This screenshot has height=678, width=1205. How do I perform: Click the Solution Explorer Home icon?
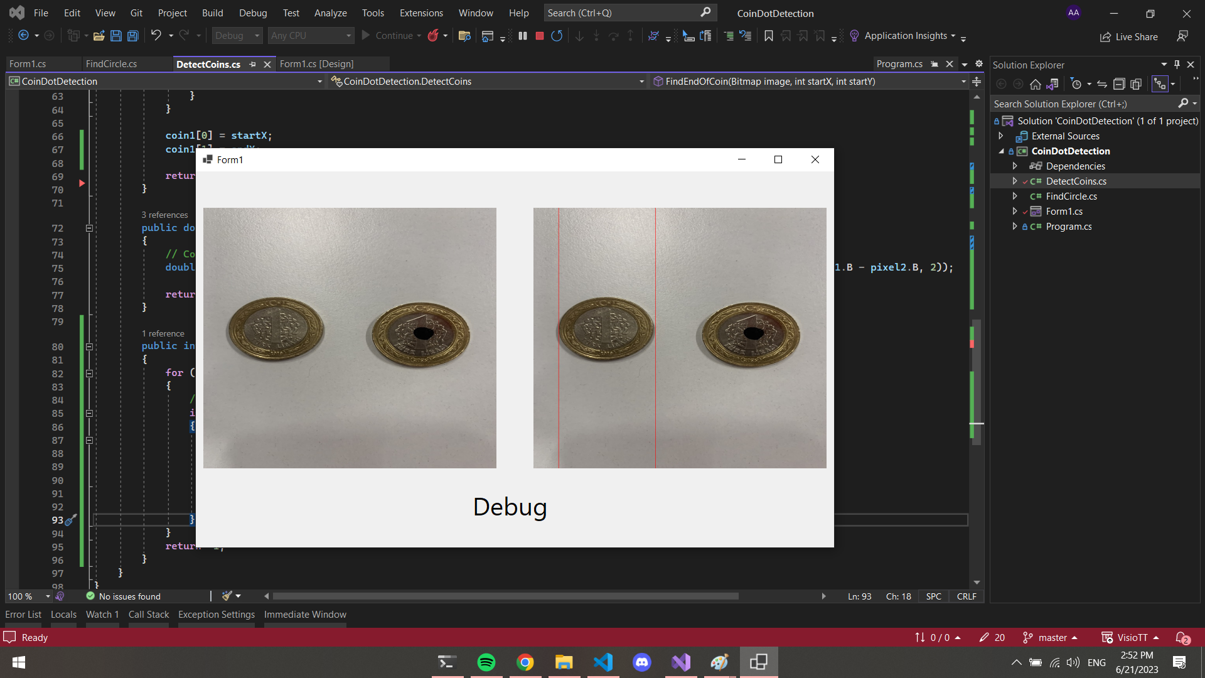pos(1036,84)
